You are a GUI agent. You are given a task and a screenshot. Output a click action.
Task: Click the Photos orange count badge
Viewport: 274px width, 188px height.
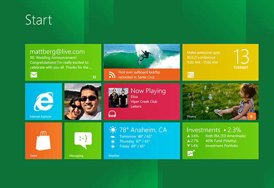251,116
